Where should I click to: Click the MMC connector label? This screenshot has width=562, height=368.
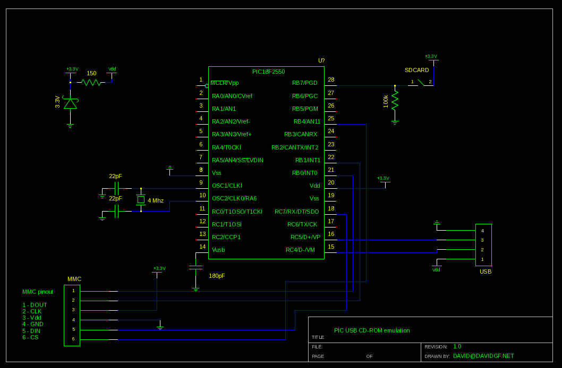coord(74,279)
